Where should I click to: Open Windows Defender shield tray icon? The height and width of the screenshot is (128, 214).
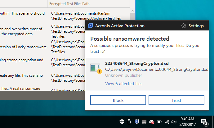point(122,121)
